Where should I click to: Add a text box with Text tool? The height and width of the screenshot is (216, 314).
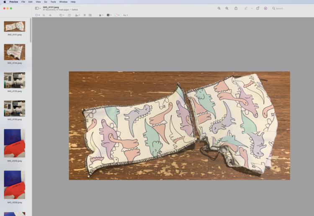(x=69, y=15)
